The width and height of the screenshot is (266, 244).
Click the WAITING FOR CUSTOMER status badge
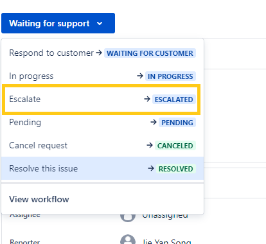pyautogui.click(x=150, y=53)
